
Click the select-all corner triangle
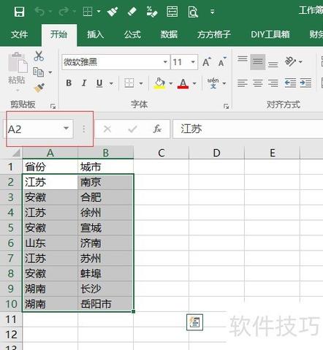[15, 153]
